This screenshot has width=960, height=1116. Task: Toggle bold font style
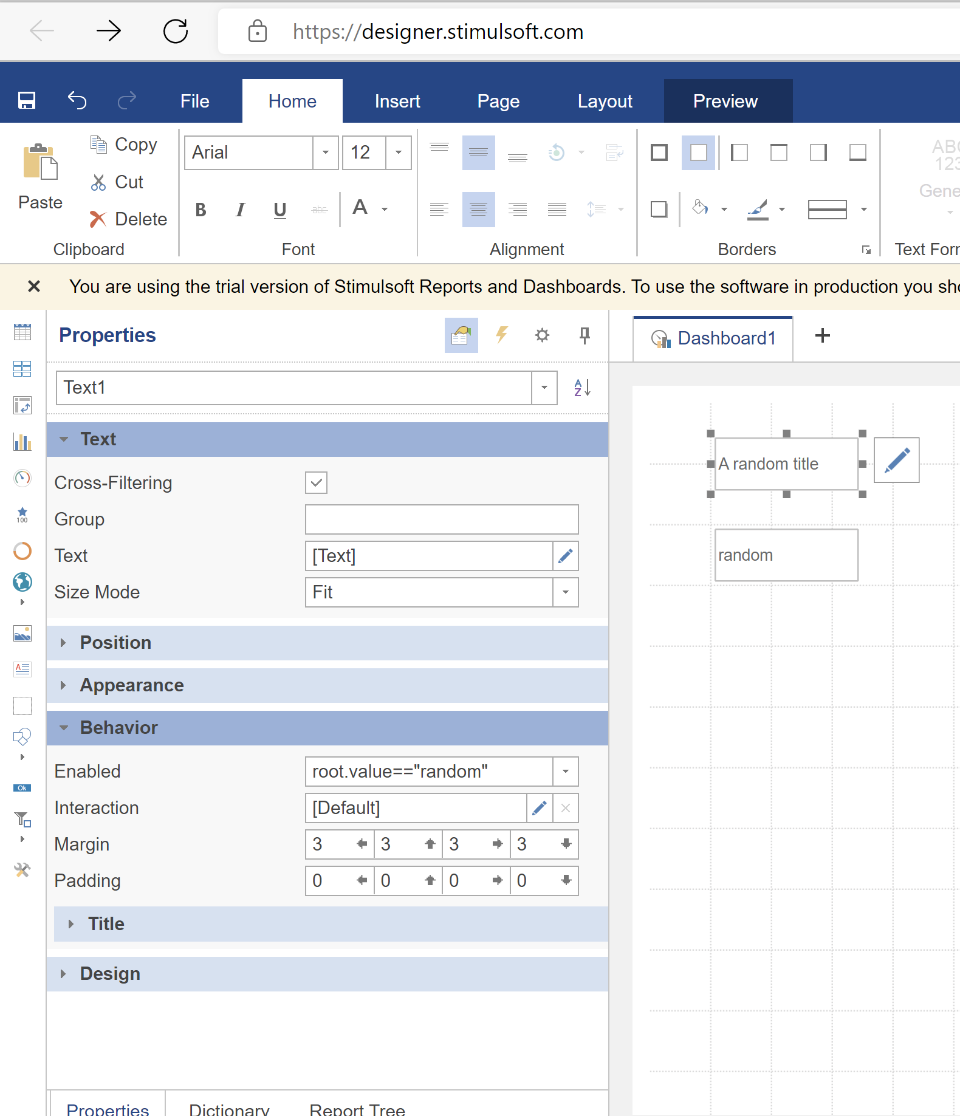tap(201, 210)
